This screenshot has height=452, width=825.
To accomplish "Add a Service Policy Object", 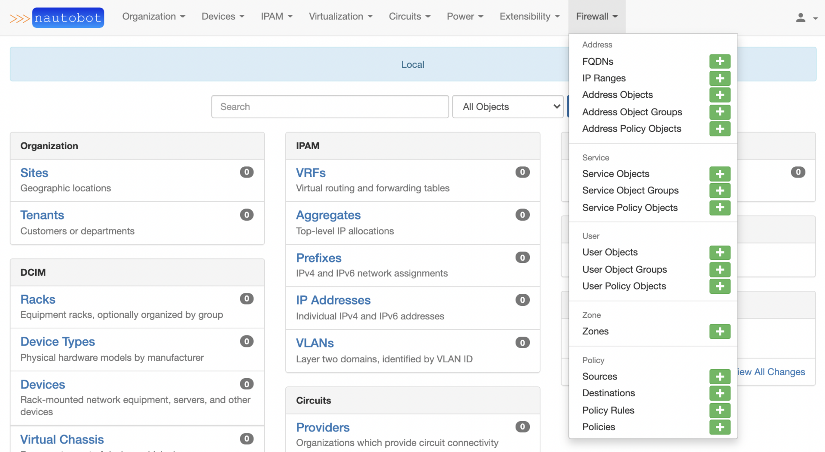I will (720, 208).
